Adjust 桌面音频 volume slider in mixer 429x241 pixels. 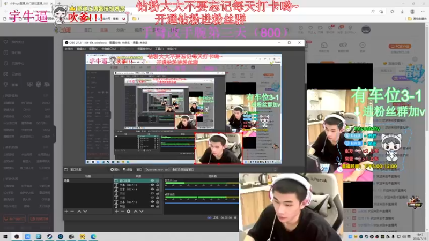202,203
